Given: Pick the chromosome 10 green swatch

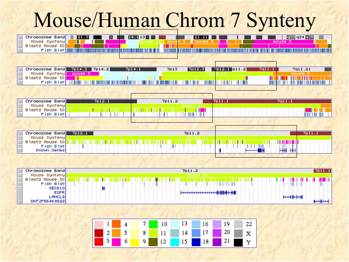Looking at the screenshot, I should (x=153, y=224).
